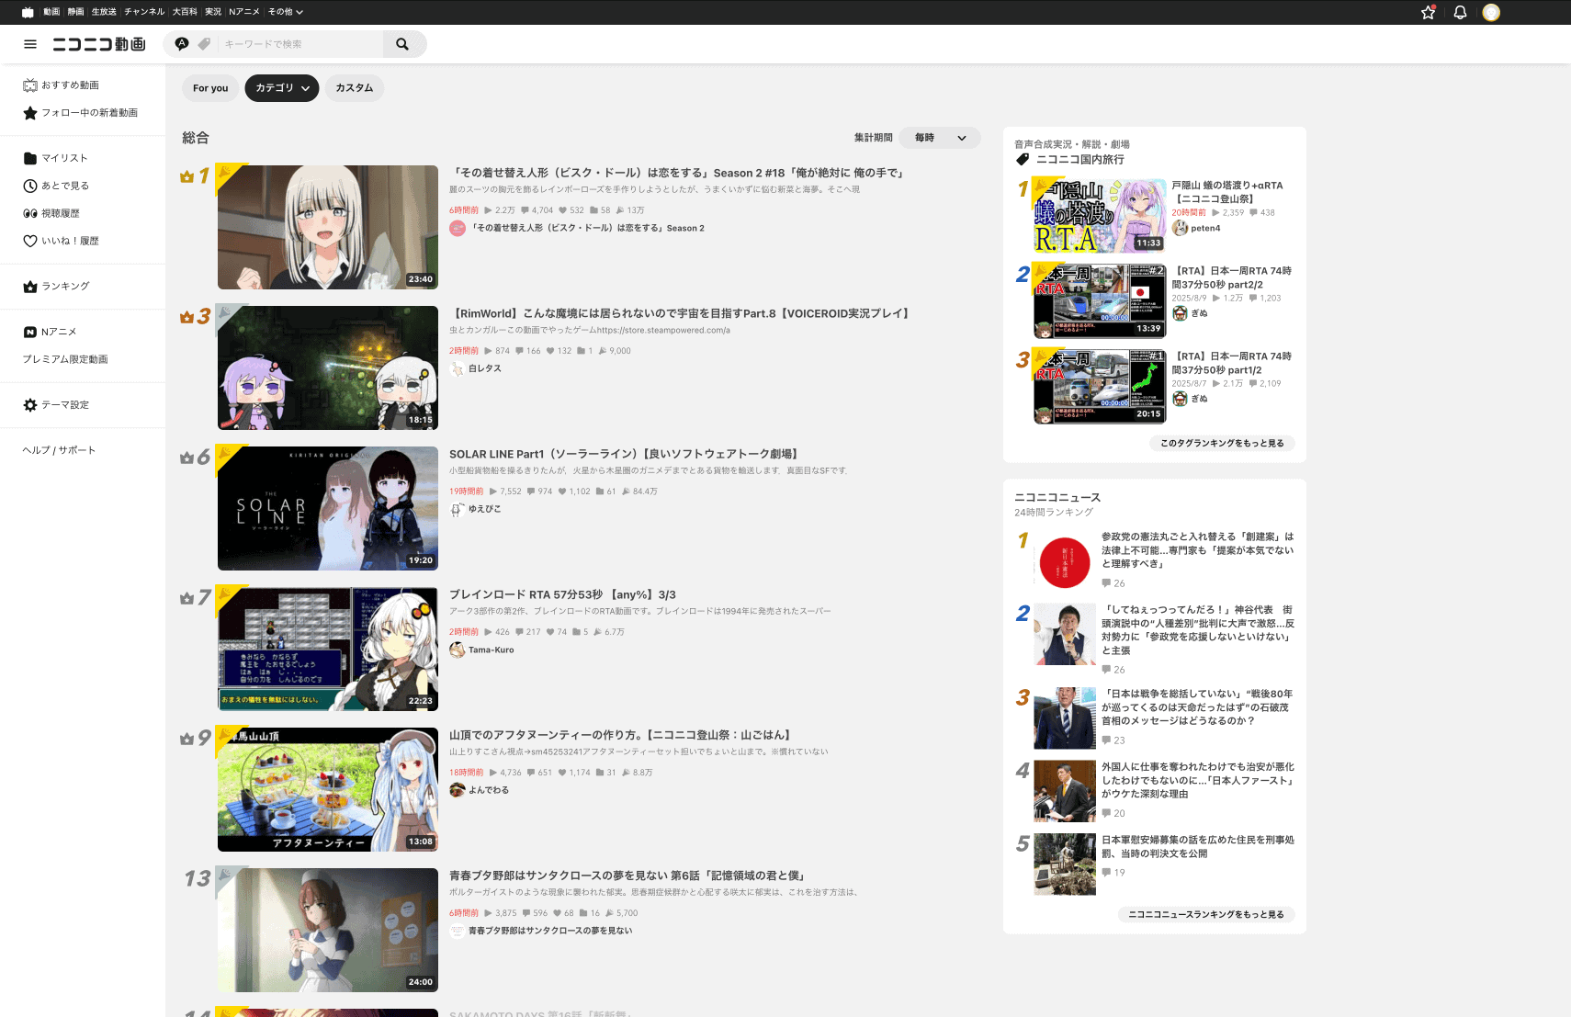Screen dimensions: 1571x1017
Task: Open チャンネル in top navigation
Action: (144, 12)
